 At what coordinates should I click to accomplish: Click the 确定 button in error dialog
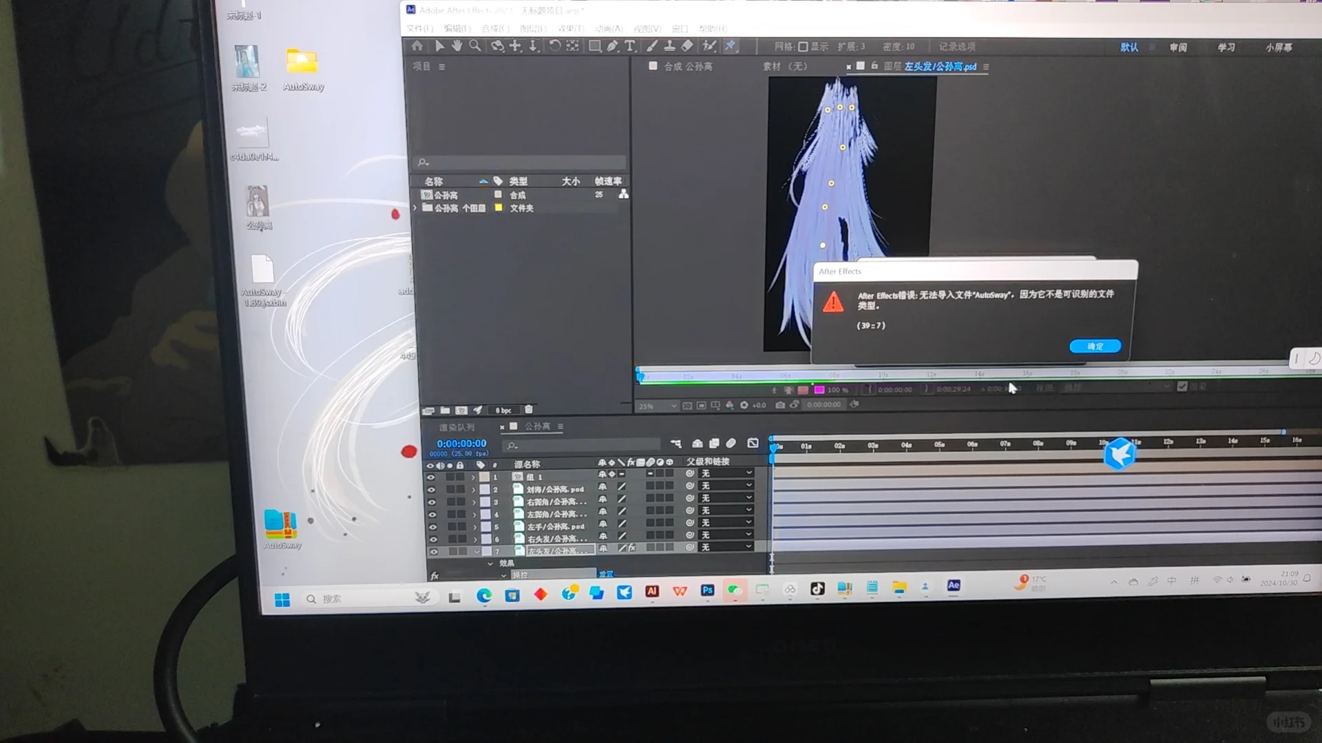point(1095,346)
